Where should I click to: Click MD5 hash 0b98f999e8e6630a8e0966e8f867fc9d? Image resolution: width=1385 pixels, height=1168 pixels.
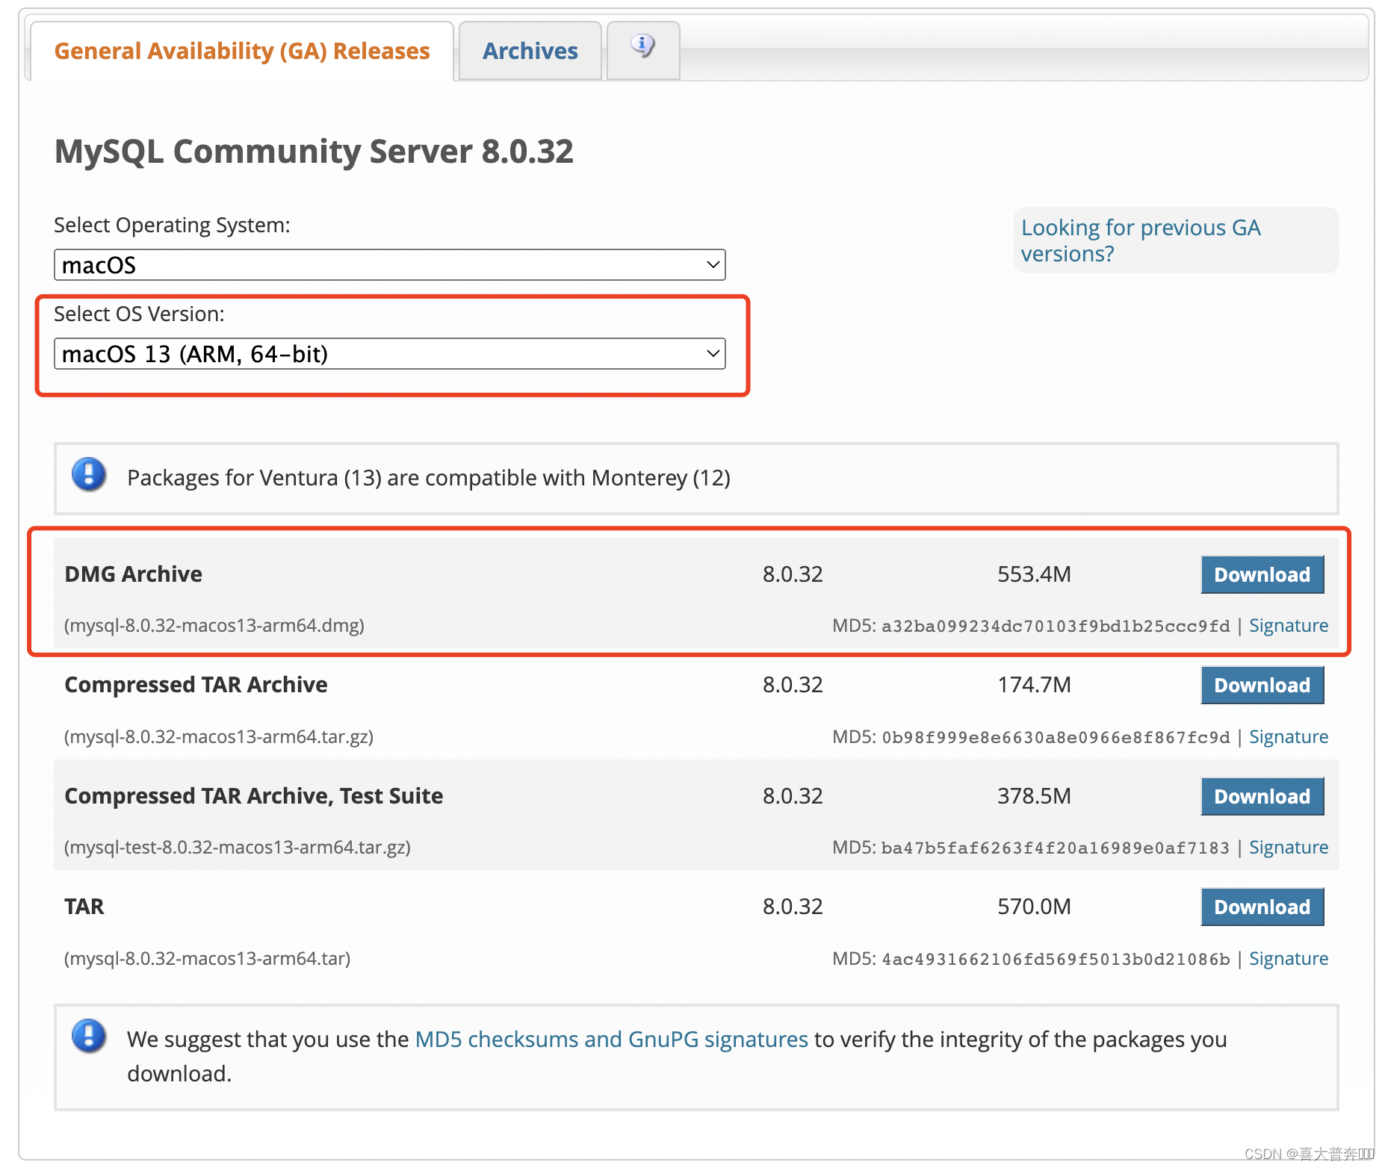coord(1056,738)
